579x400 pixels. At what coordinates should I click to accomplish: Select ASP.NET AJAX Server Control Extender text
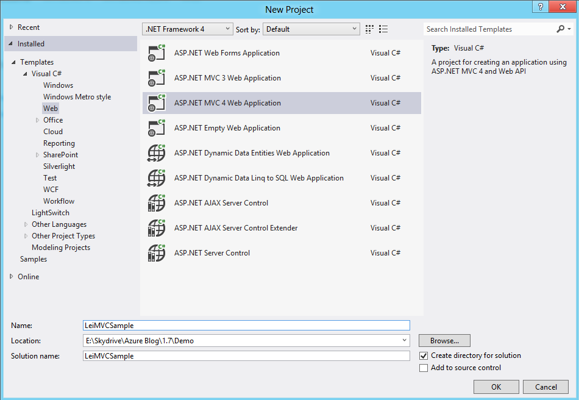pos(236,228)
